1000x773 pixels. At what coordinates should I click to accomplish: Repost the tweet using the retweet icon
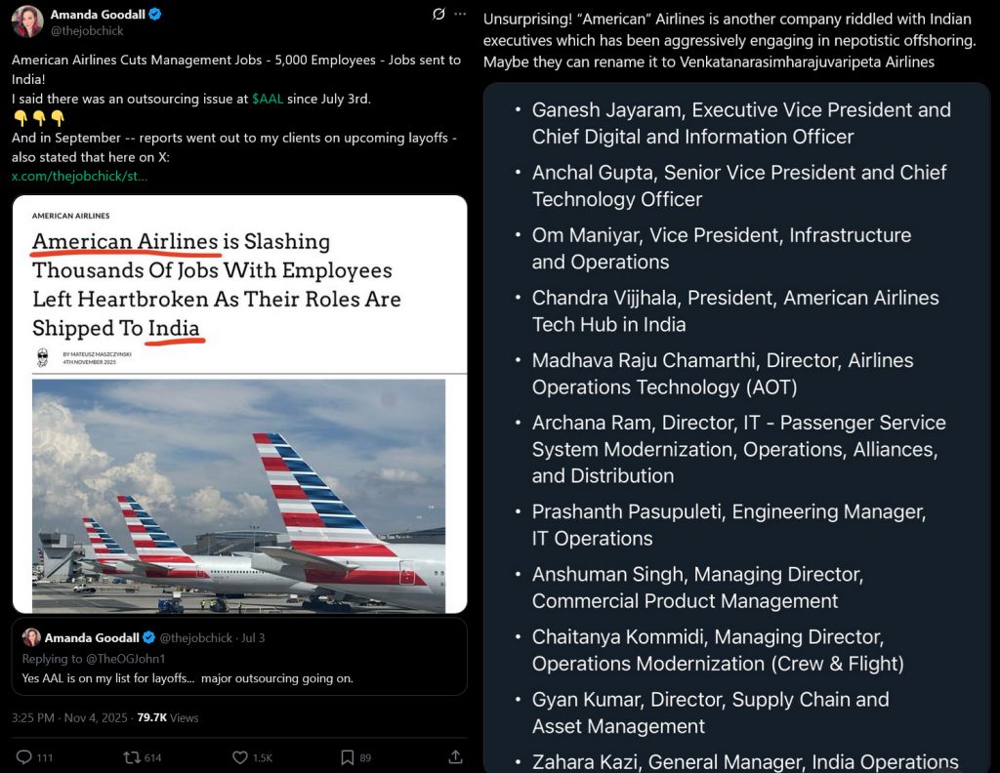pos(130,757)
